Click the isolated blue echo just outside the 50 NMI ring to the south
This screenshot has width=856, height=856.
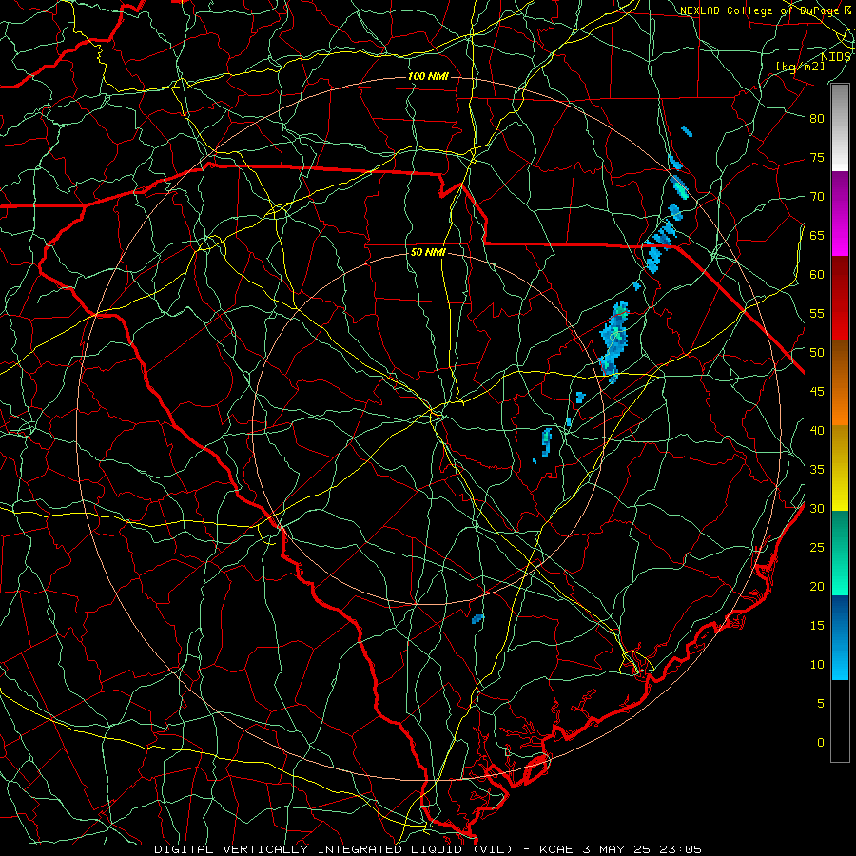477,618
